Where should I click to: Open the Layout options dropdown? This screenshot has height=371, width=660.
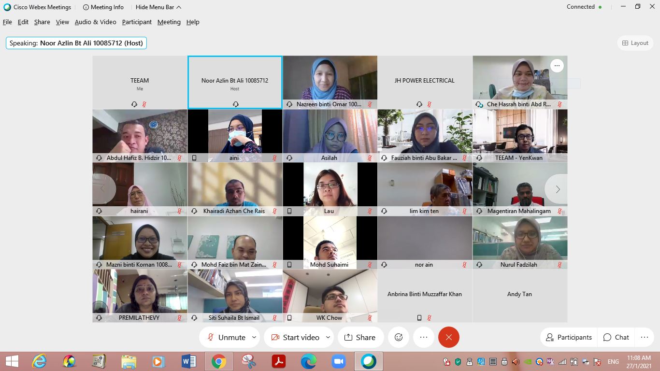coord(635,43)
